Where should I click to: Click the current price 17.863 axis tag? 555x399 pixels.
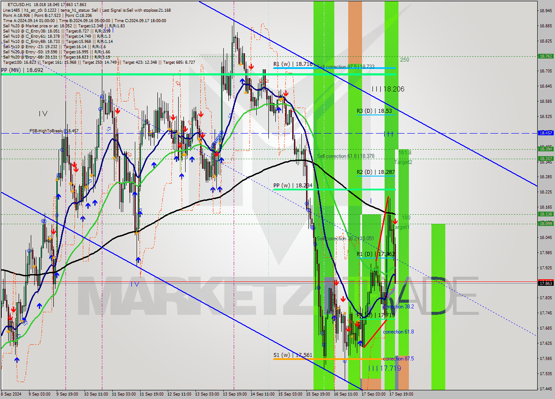(x=545, y=283)
